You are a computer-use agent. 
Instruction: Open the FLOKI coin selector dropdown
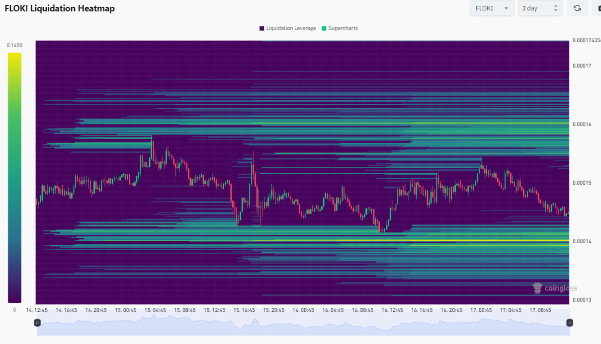tap(492, 8)
